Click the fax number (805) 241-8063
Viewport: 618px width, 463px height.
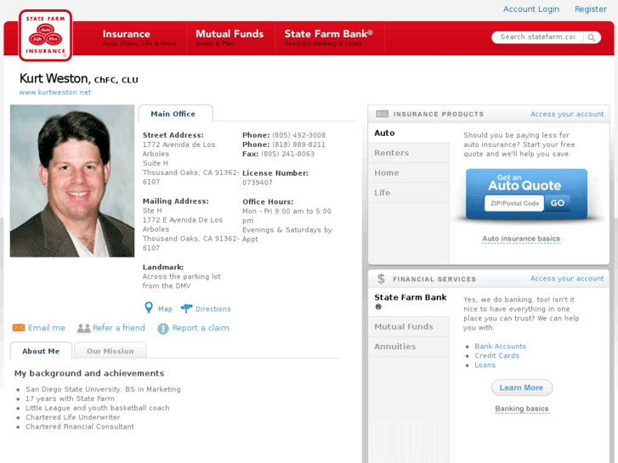click(287, 154)
